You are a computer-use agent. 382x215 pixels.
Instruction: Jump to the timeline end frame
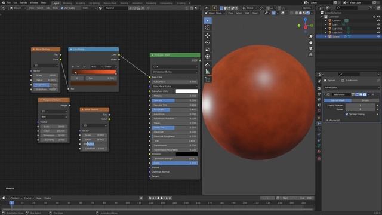170,198
